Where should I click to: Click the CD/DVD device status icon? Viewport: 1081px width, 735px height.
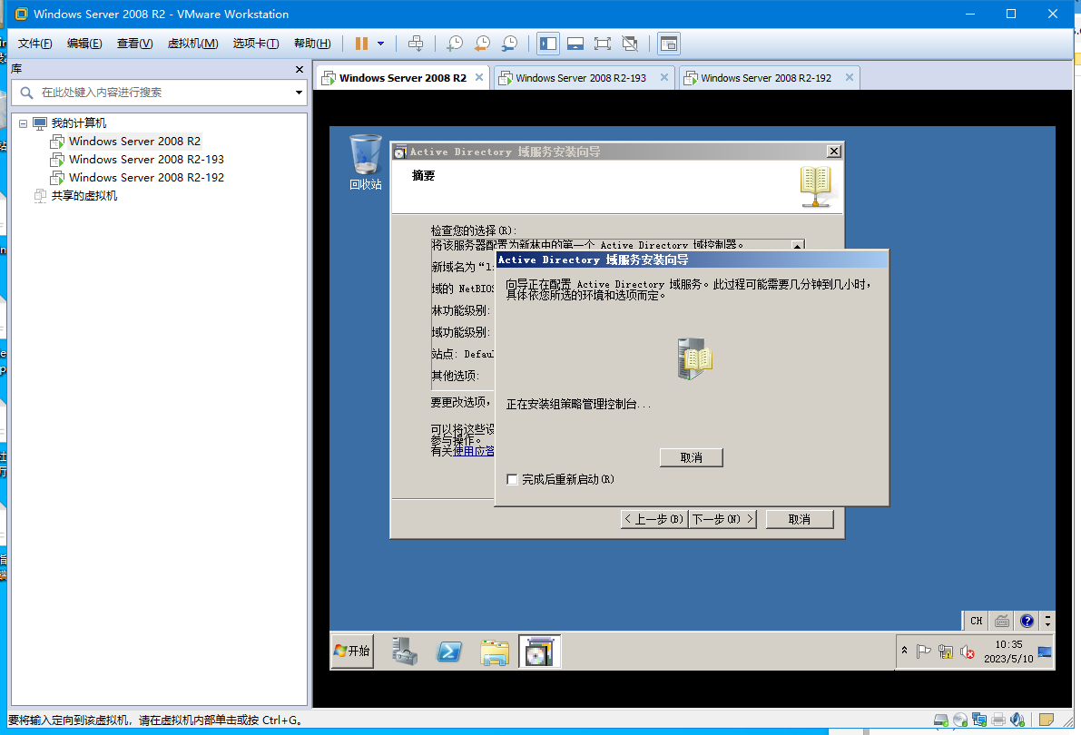pos(960,720)
